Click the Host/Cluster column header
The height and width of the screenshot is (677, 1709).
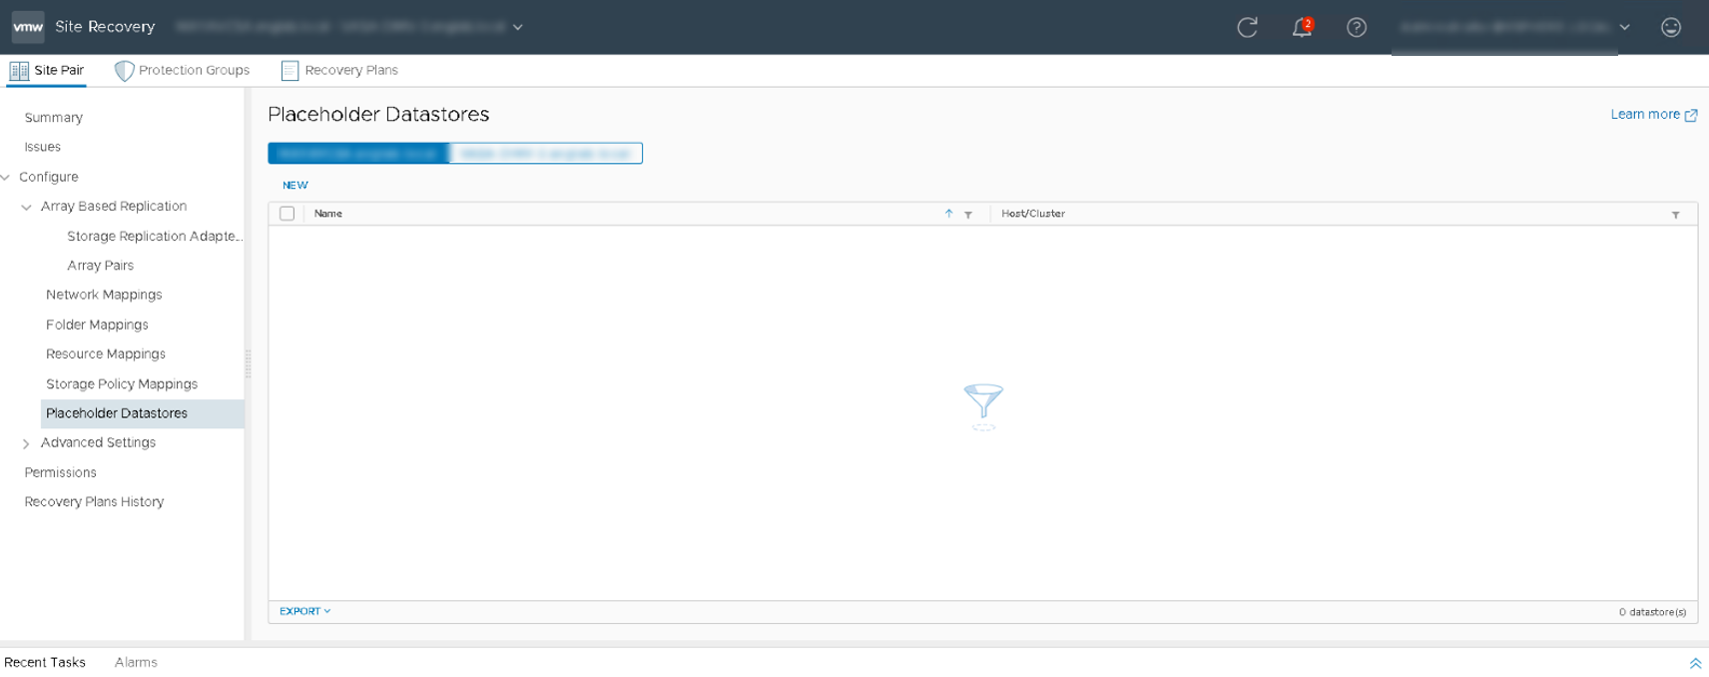(x=1033, y=214)
